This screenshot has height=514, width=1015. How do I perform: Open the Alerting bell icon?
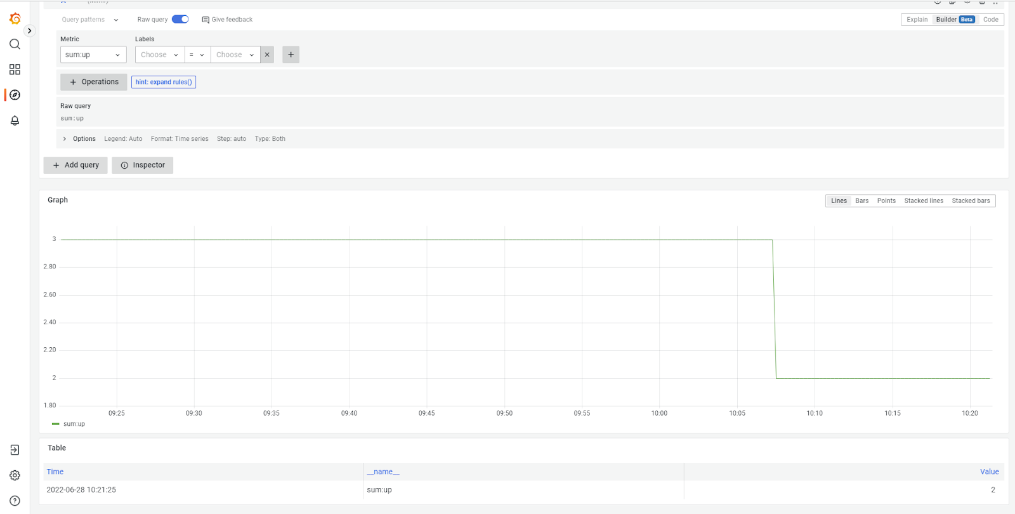point(15,120)
